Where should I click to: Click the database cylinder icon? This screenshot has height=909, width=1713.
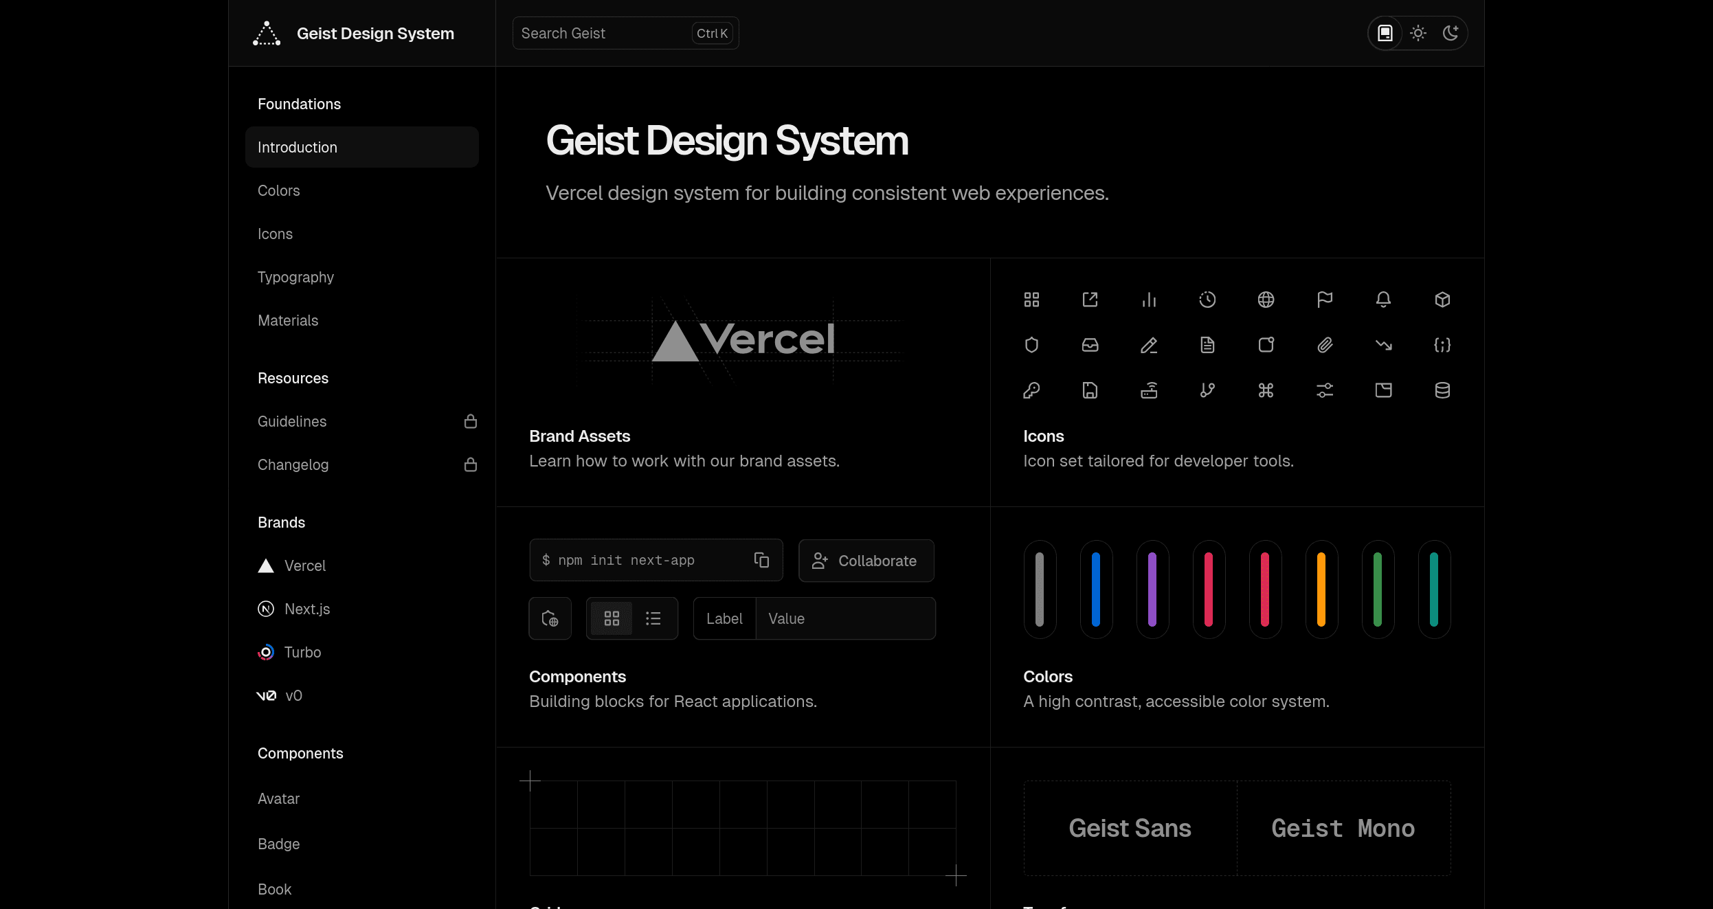[x=1442, y=390]
